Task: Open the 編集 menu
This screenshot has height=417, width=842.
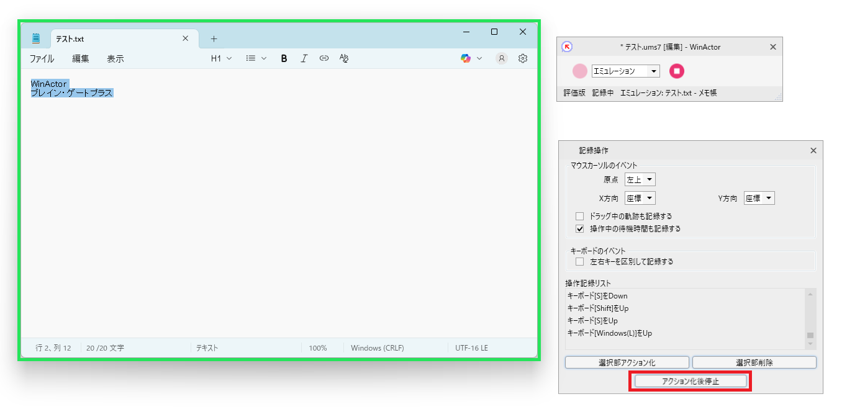Action: (81, 58)
